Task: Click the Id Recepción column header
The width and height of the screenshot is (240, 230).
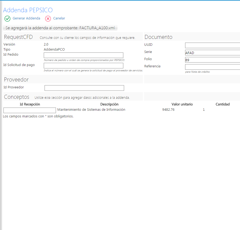Action: coord(30,104)
